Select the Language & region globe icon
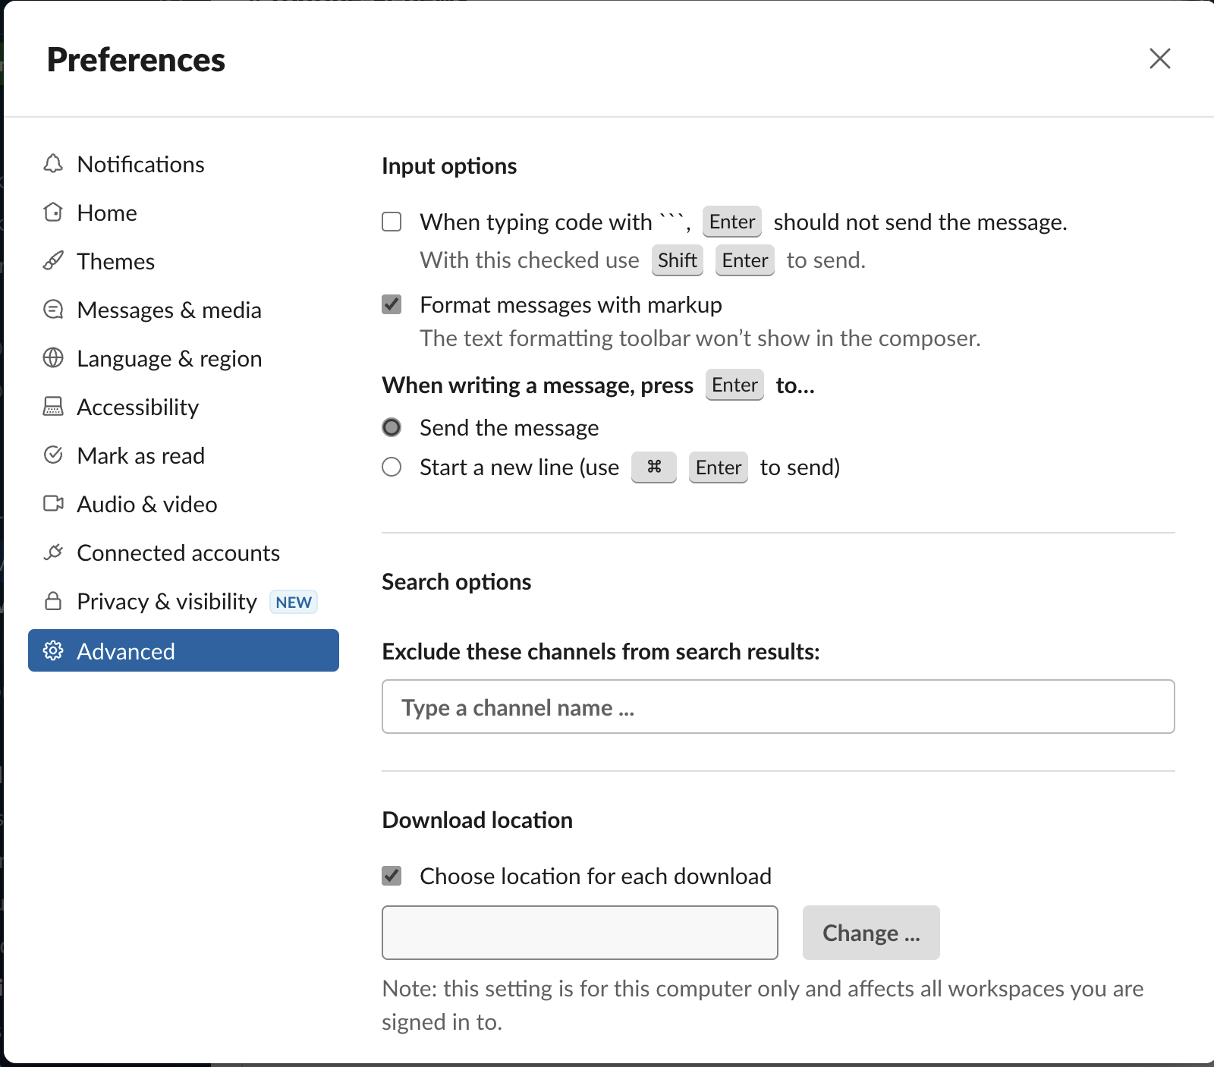 [53, 358]
